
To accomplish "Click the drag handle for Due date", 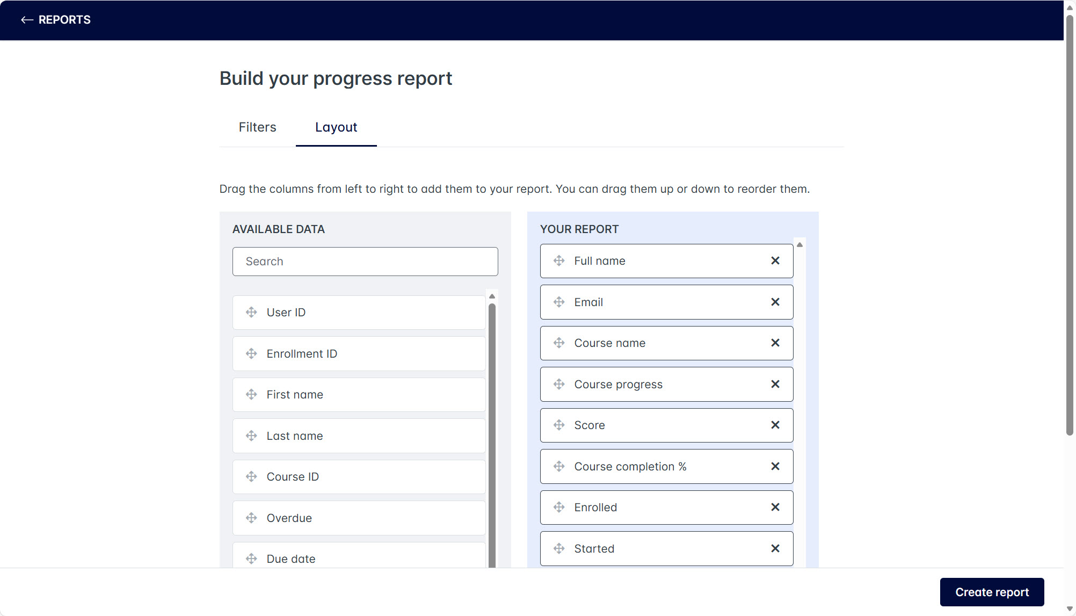I will coord(251,559).
